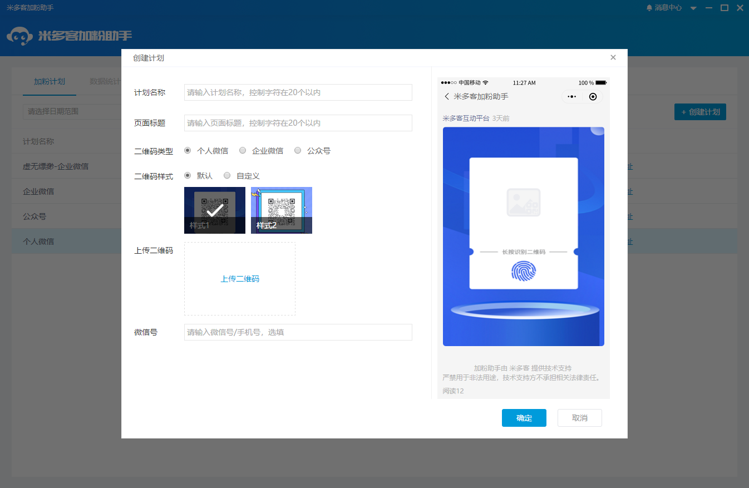Click the back arrow in phone preview
749x488 pixels.
pyautogui.click(x=447, y=96)
